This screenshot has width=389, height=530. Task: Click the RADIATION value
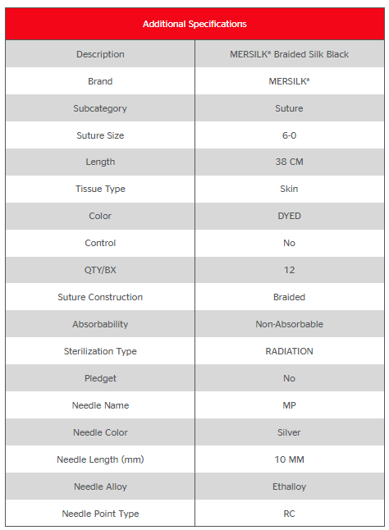(290, 351)
